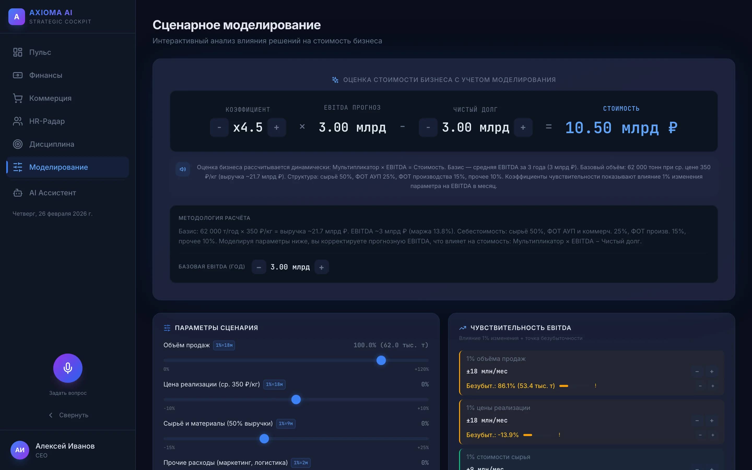The image size is (752, 470).
Task: Click the Чувствительность EBITDA trend icon
Action: [463, 328]
